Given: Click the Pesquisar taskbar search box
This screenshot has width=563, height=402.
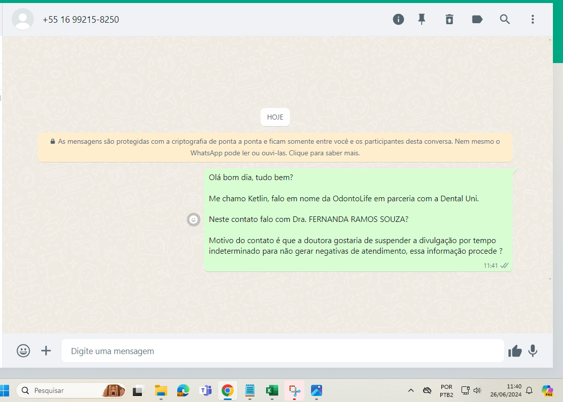Looking at the screenshot, I should point(71,390).
